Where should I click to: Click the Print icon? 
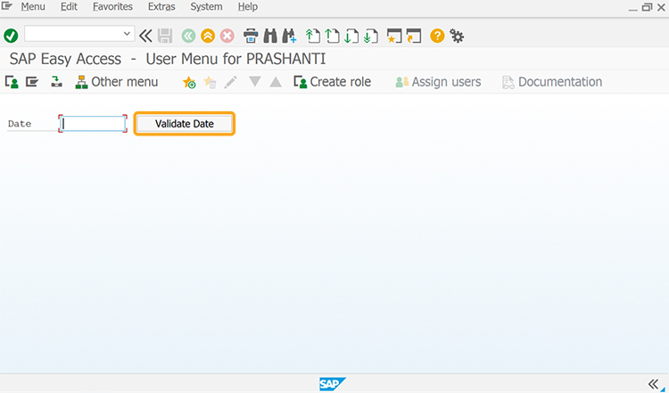[x=251, y=36]
